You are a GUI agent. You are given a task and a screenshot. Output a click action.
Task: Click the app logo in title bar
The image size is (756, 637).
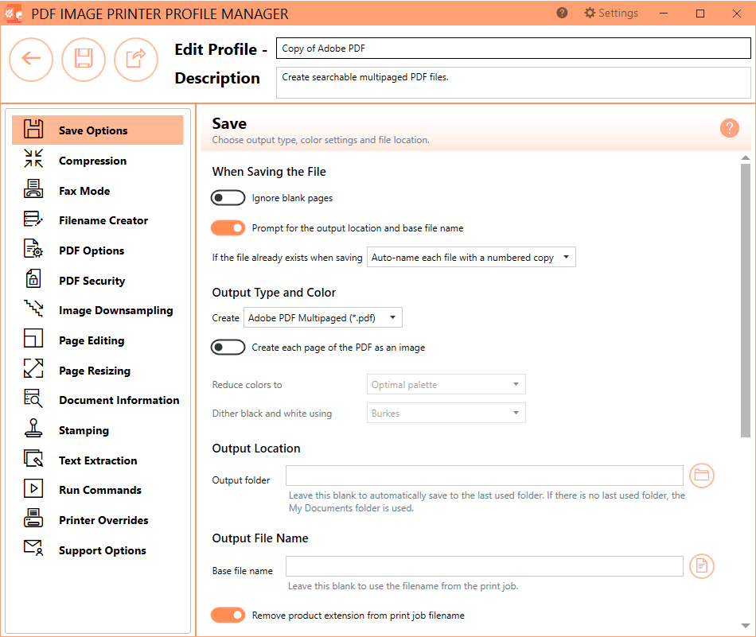click(x=14, y=14)
